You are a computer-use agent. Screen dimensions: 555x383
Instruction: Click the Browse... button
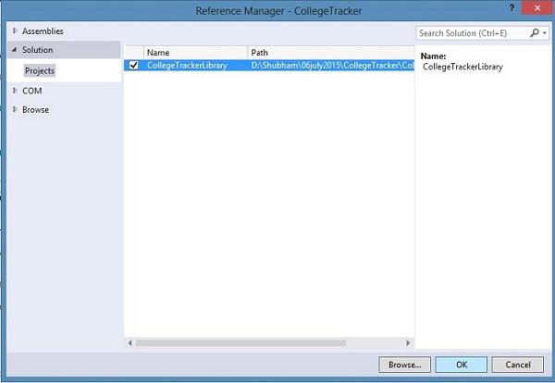tap(404, 364)
